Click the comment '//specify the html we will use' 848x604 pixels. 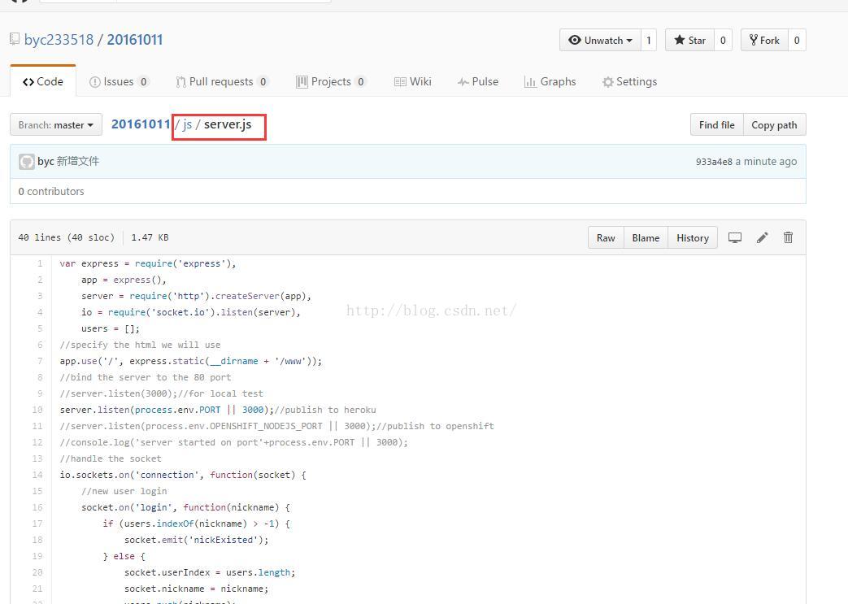click(140, 345)
